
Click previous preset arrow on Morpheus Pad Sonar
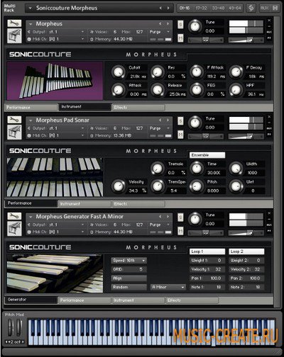pos(160,120)
